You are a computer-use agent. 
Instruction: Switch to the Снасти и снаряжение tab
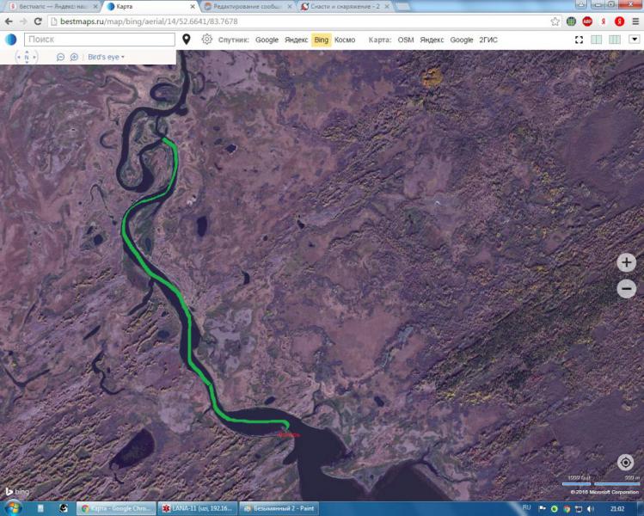(x=346, y=7)
